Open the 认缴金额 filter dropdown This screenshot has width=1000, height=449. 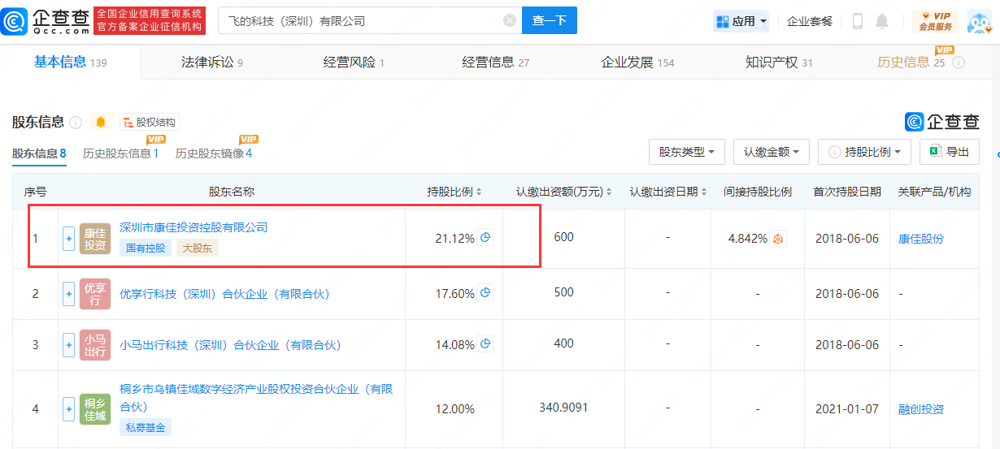[x=771, y=152]
